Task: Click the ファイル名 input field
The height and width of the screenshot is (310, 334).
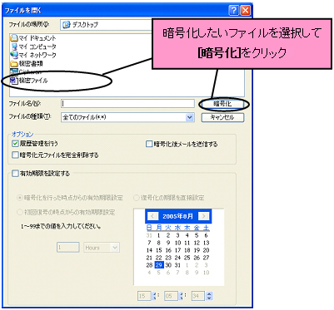Action: coord(127,103)
